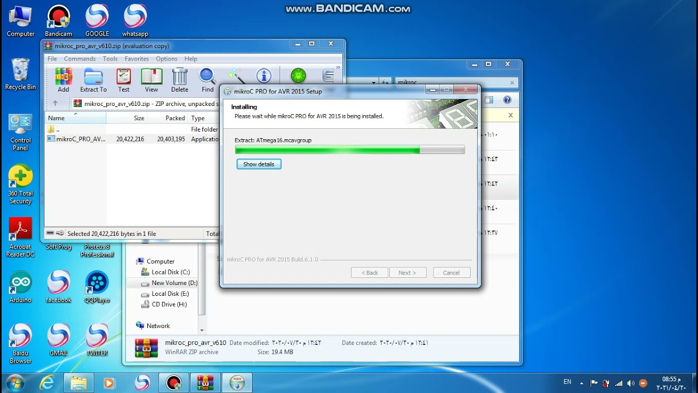This screenshot has width=698, height=393.
Task: Click the Cancel button in Setup
Action: coord(452,273)
